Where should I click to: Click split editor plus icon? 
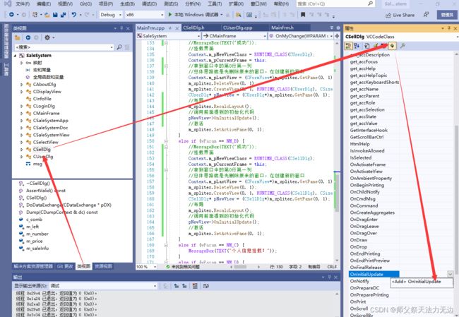pos(337,36)
